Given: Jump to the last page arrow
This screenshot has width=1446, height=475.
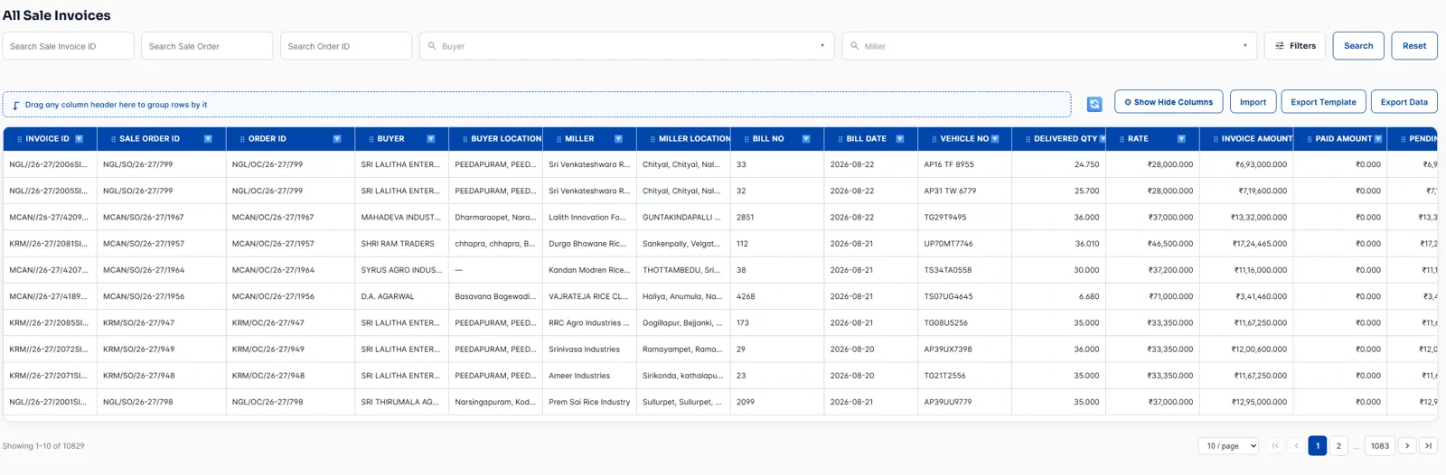Looking at the screenshot, I should [x=1428, y=445].
